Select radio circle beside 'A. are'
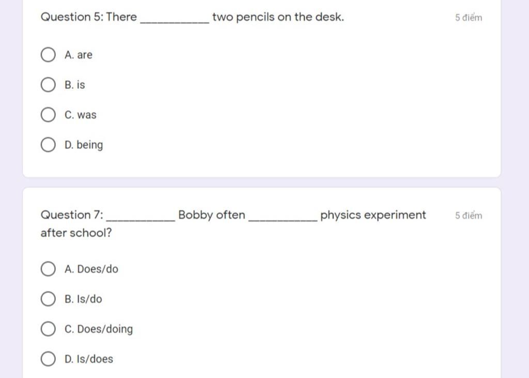This screenshot has width=529, height=378. [48, 55]
